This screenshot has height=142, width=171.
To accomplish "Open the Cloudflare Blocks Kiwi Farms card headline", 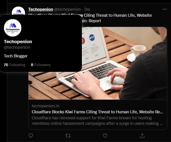I will click(x=97, y=112).
